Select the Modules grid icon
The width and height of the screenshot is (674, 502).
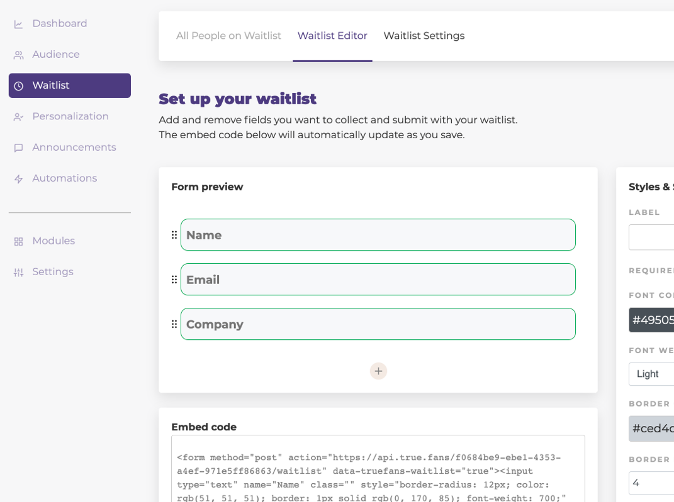tap(18, 241)
